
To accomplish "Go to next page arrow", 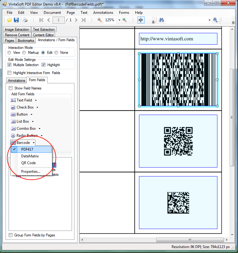I will 76,20.
